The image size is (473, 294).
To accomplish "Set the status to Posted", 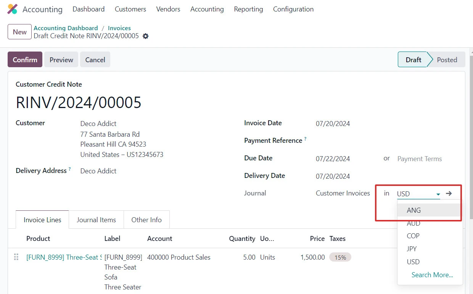I will [x=447, y=59].
